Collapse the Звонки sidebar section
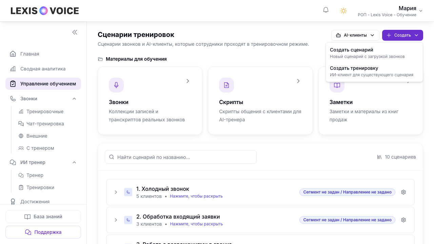This screenshot has height=244, width=434. pyautogui.click(x=74, y=99)
